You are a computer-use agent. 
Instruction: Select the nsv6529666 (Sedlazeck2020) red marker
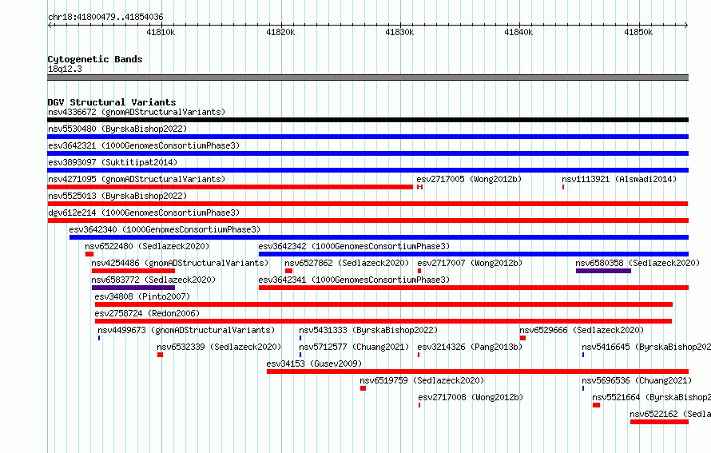(522, 338)
